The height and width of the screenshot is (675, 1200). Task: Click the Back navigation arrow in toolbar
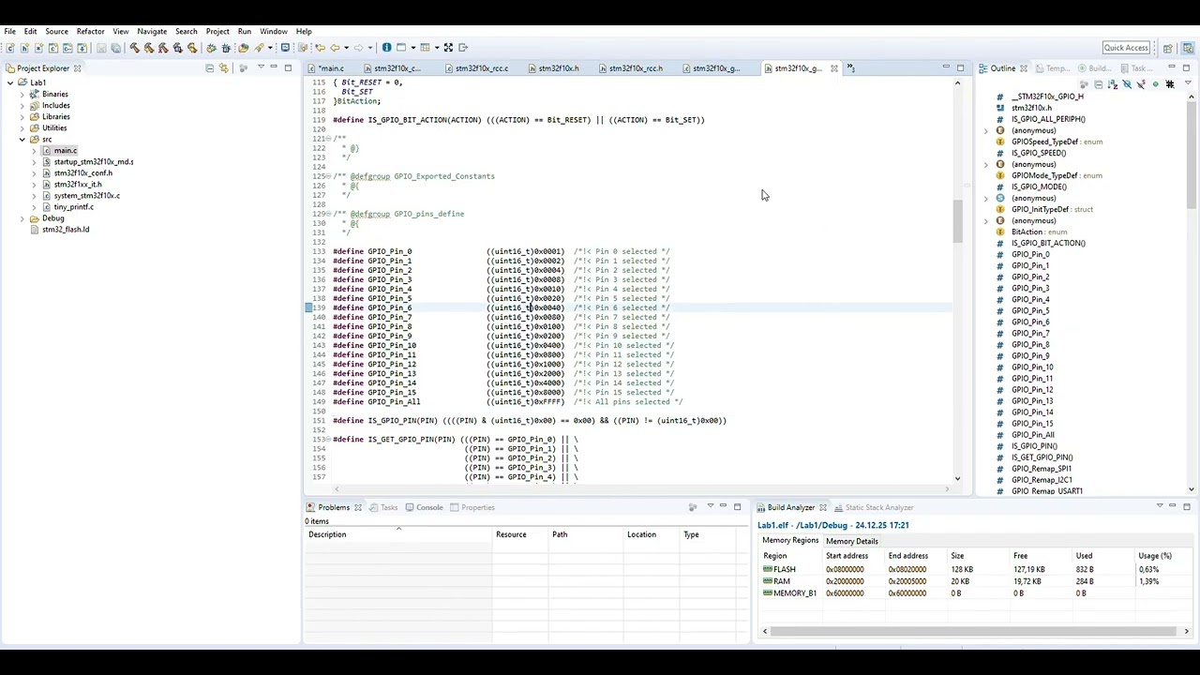[334, 48]
